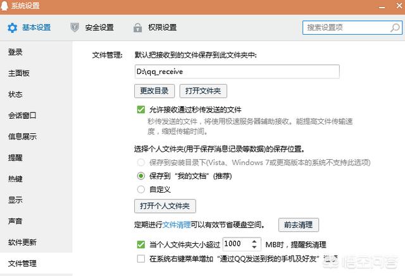Select 文件管理 in the sidebar
Viewport: 405px width, 276px height.
click(36, 263)
